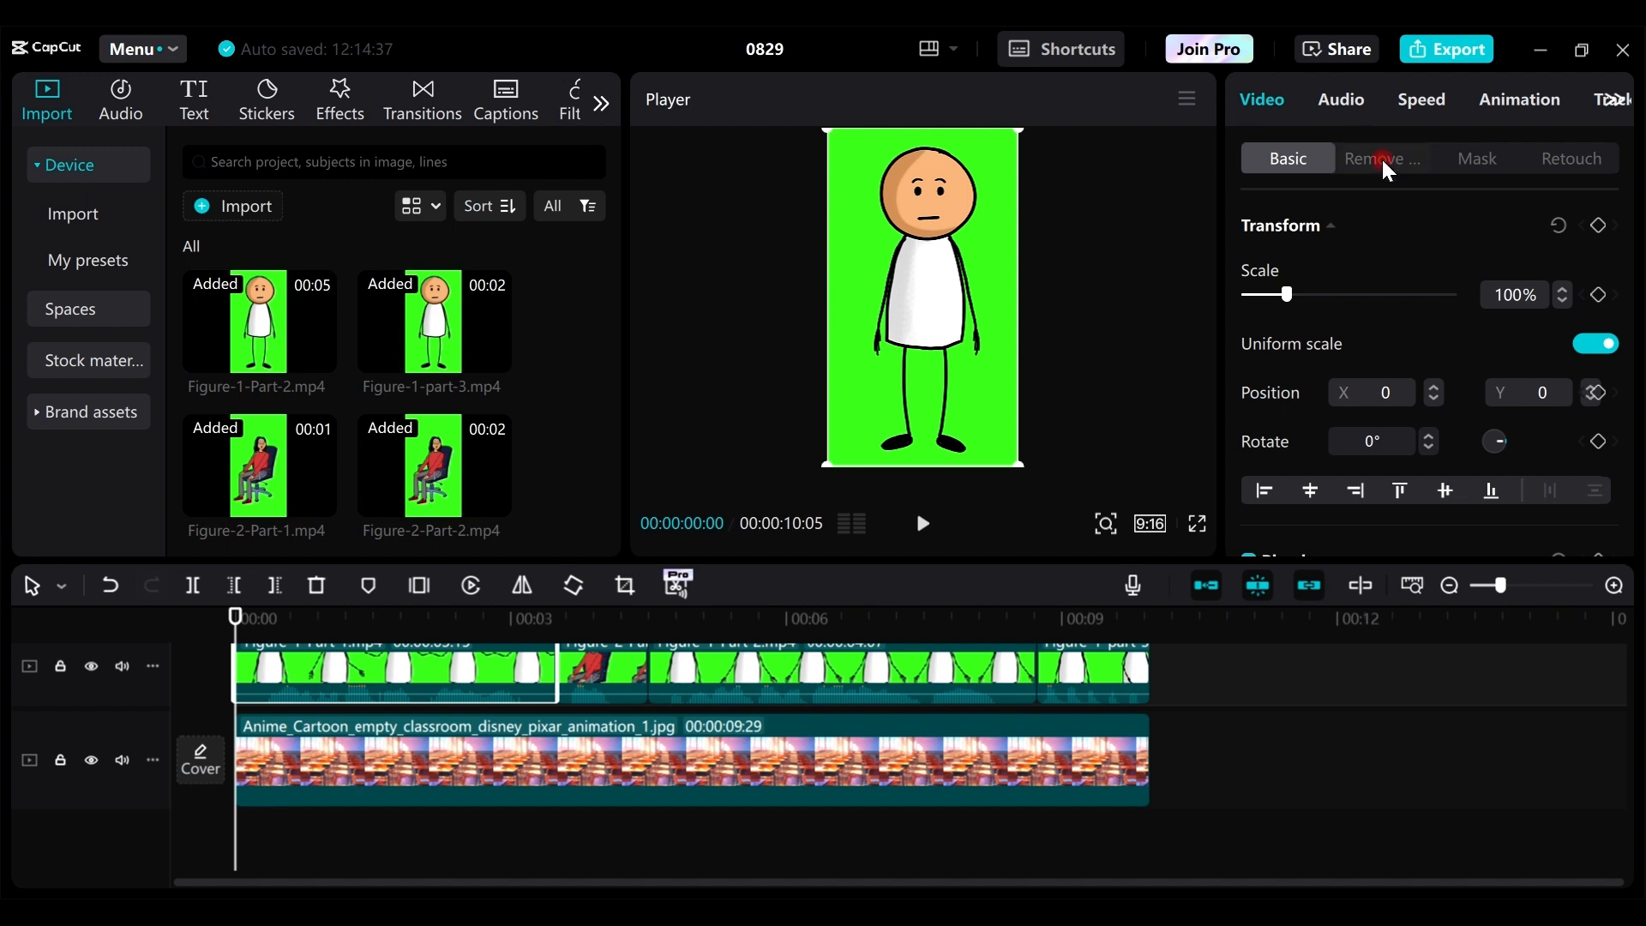Mute the top video track
This screenshot has width=1646, height=926.
pyautogui.click(x=122, y=666)
